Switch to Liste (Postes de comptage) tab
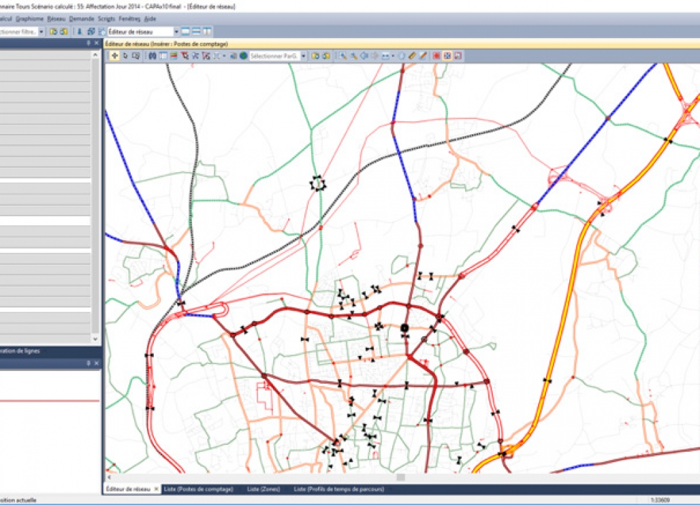 click(x=199, y=489)
